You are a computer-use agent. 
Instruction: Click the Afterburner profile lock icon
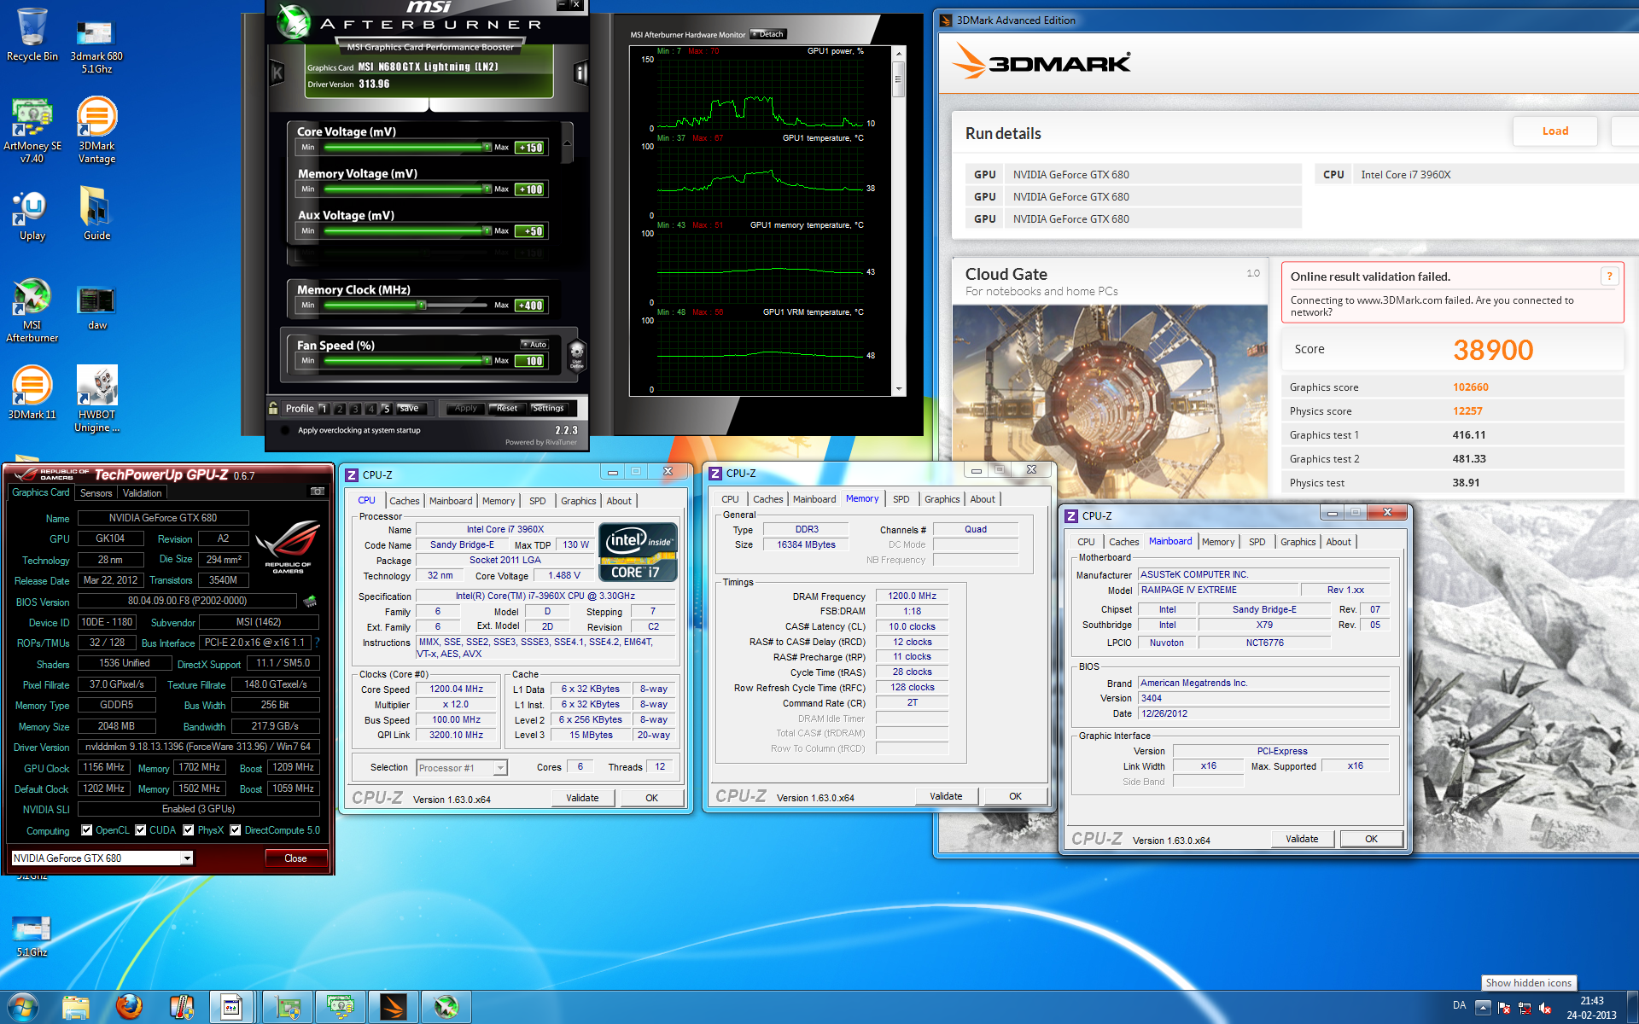[x=273, y=408]
